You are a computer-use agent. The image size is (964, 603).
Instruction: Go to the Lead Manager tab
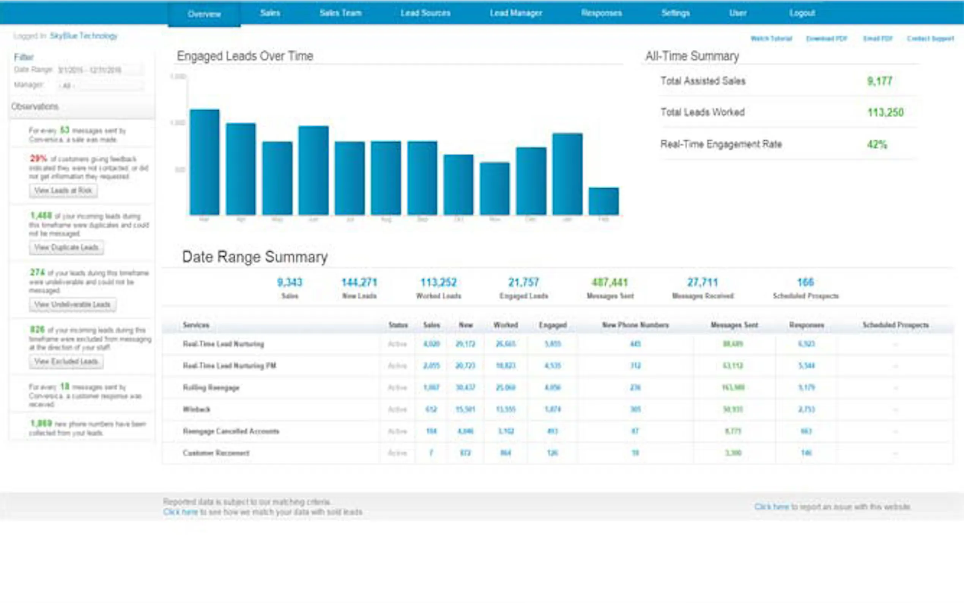tap(516, 13)
